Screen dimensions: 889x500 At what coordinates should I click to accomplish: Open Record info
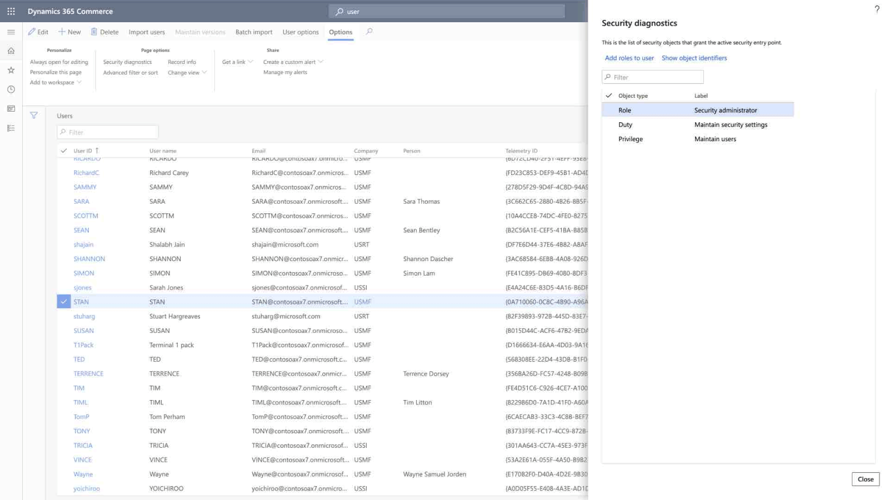point(182,62)
